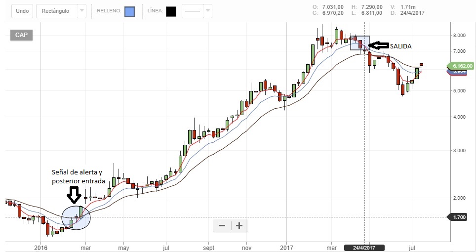476x252 pixels.
Task: Click the volume value 1.71m
Action: [408, 7]
